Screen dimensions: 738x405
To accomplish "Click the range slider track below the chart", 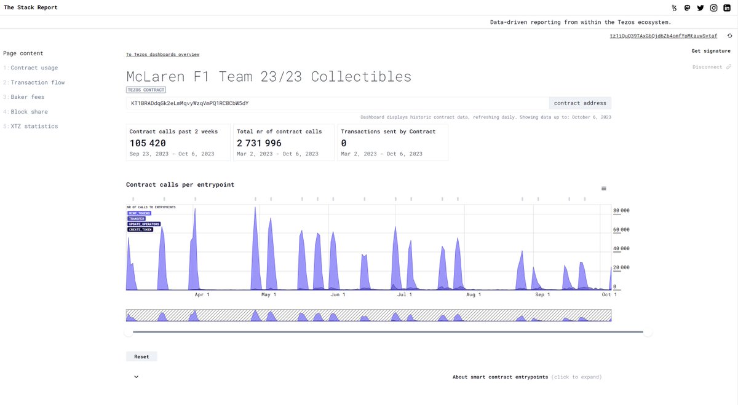I will click(x=388, y=332).
